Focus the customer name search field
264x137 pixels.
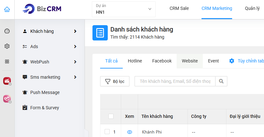click(x=175, y=81)
